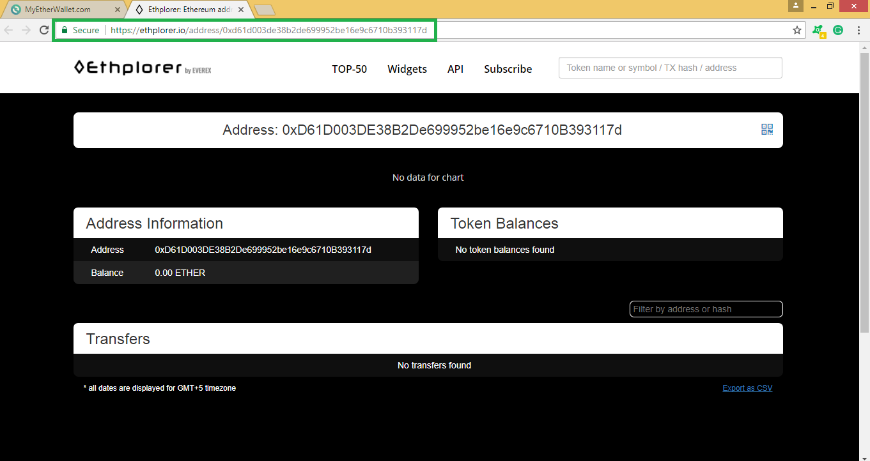Close the MyEtherWallet.com tab
Screen dimensions: 870x461
[x=117, y=10]
